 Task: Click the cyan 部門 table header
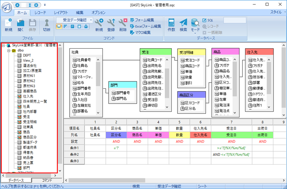pos(123,85)
